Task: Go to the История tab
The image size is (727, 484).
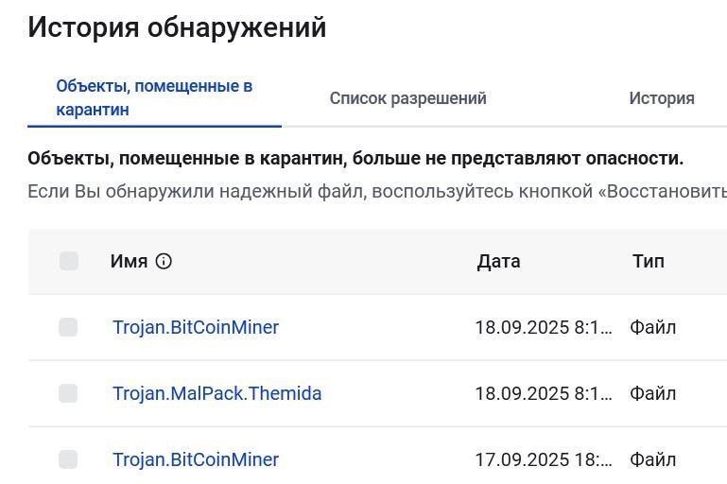Action: pyautogui.click(x=662, y=98)
